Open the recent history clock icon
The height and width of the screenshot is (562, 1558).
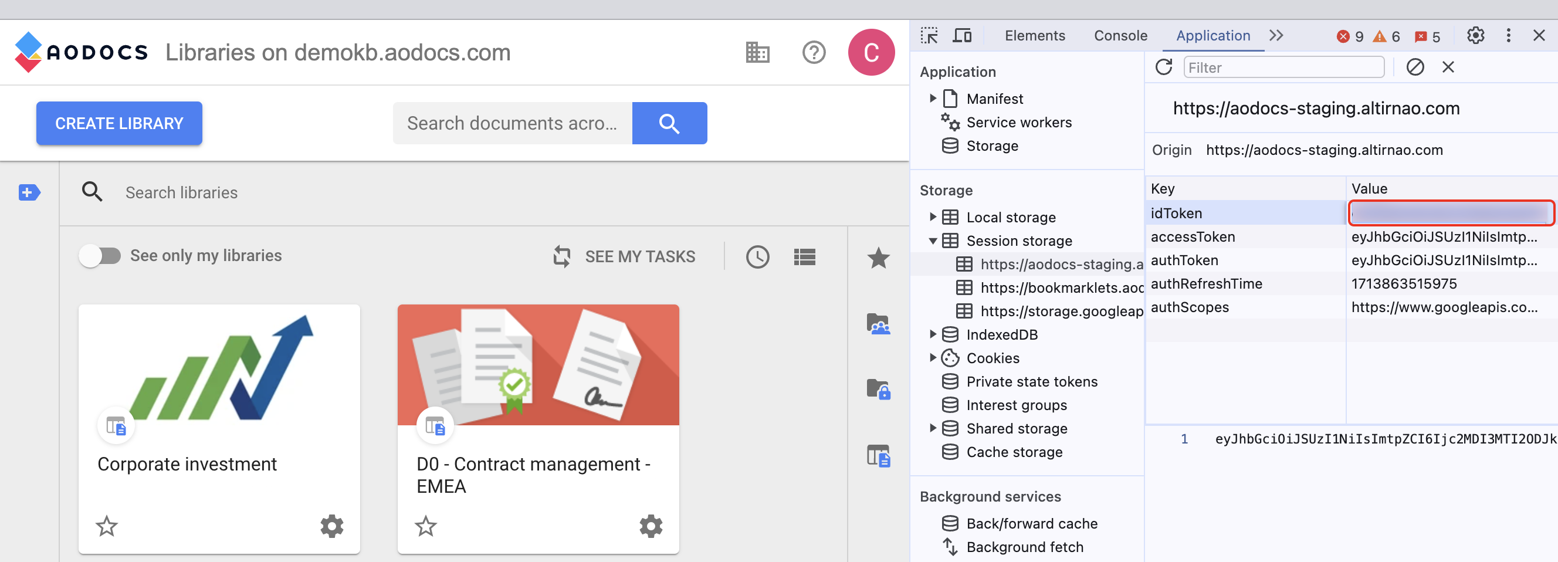click(x=757, y=256)
